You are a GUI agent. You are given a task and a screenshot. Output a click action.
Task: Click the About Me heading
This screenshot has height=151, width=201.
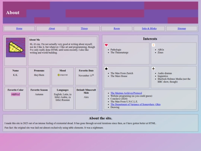[34, 40]
